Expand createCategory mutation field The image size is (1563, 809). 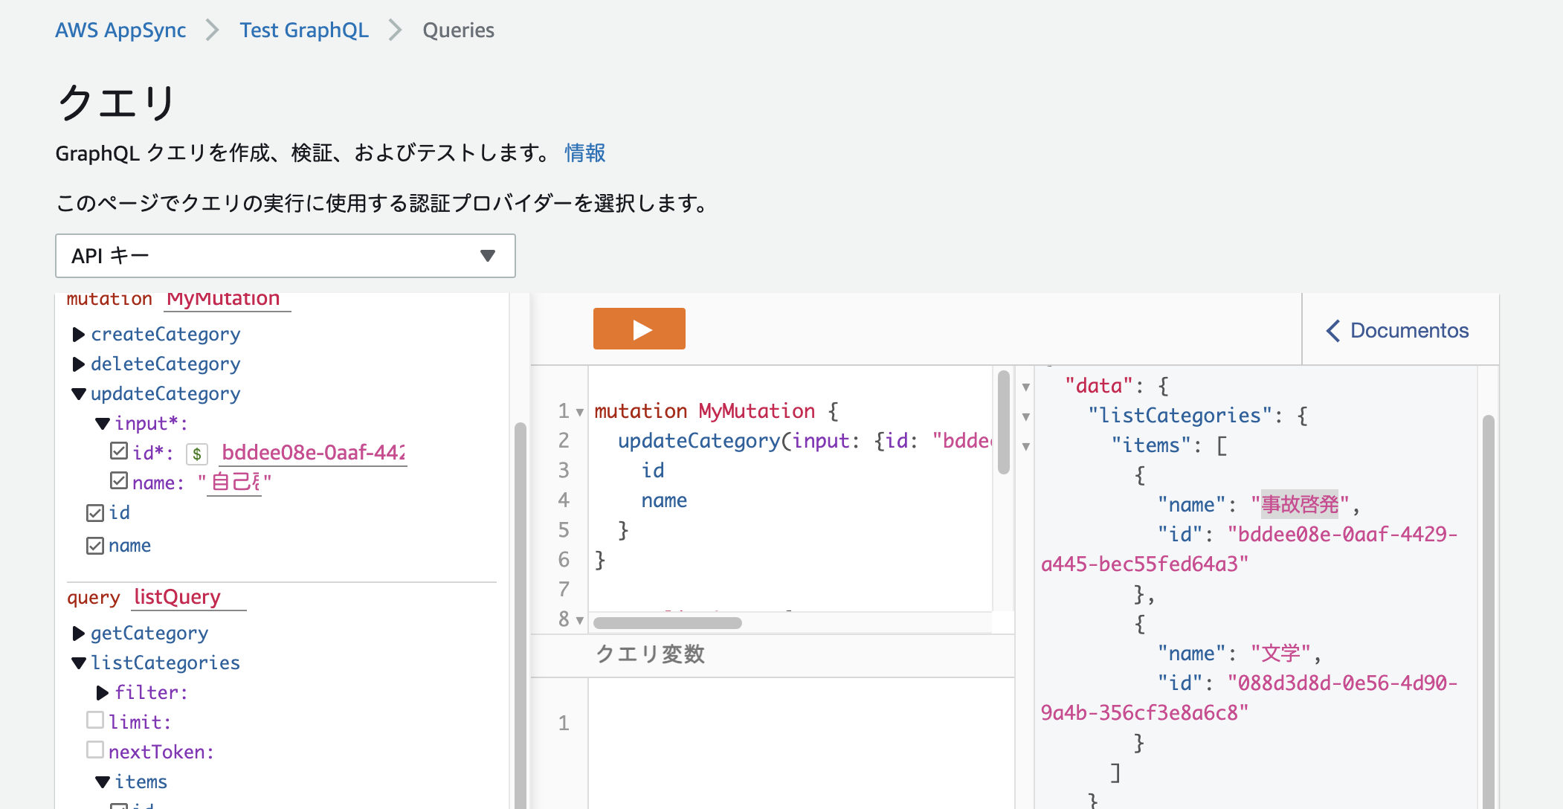78,335
